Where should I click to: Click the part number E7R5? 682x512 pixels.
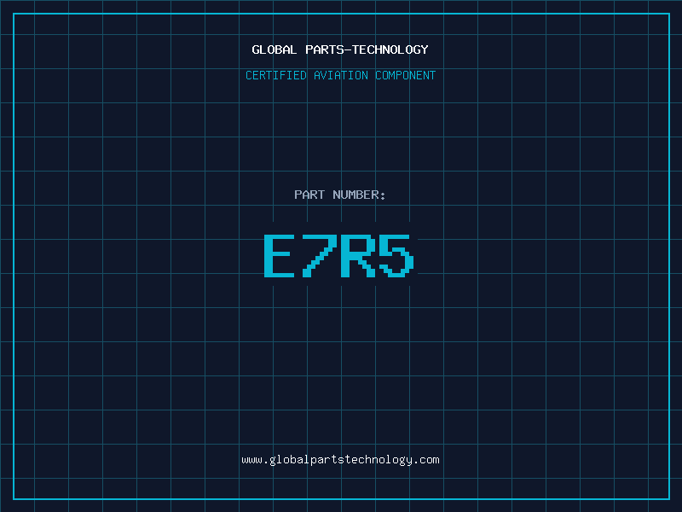(x=339, y=255)
